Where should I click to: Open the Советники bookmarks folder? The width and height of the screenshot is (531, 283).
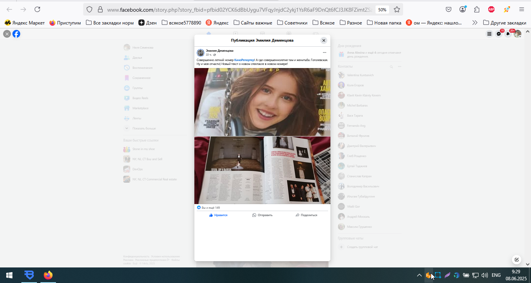click(292, 23)
